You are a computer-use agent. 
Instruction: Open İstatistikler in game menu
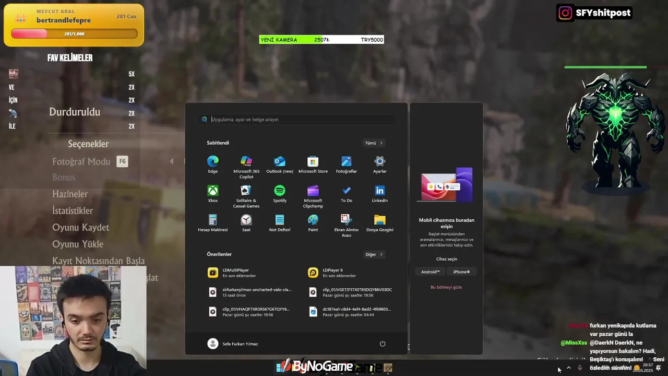[73, 210]
